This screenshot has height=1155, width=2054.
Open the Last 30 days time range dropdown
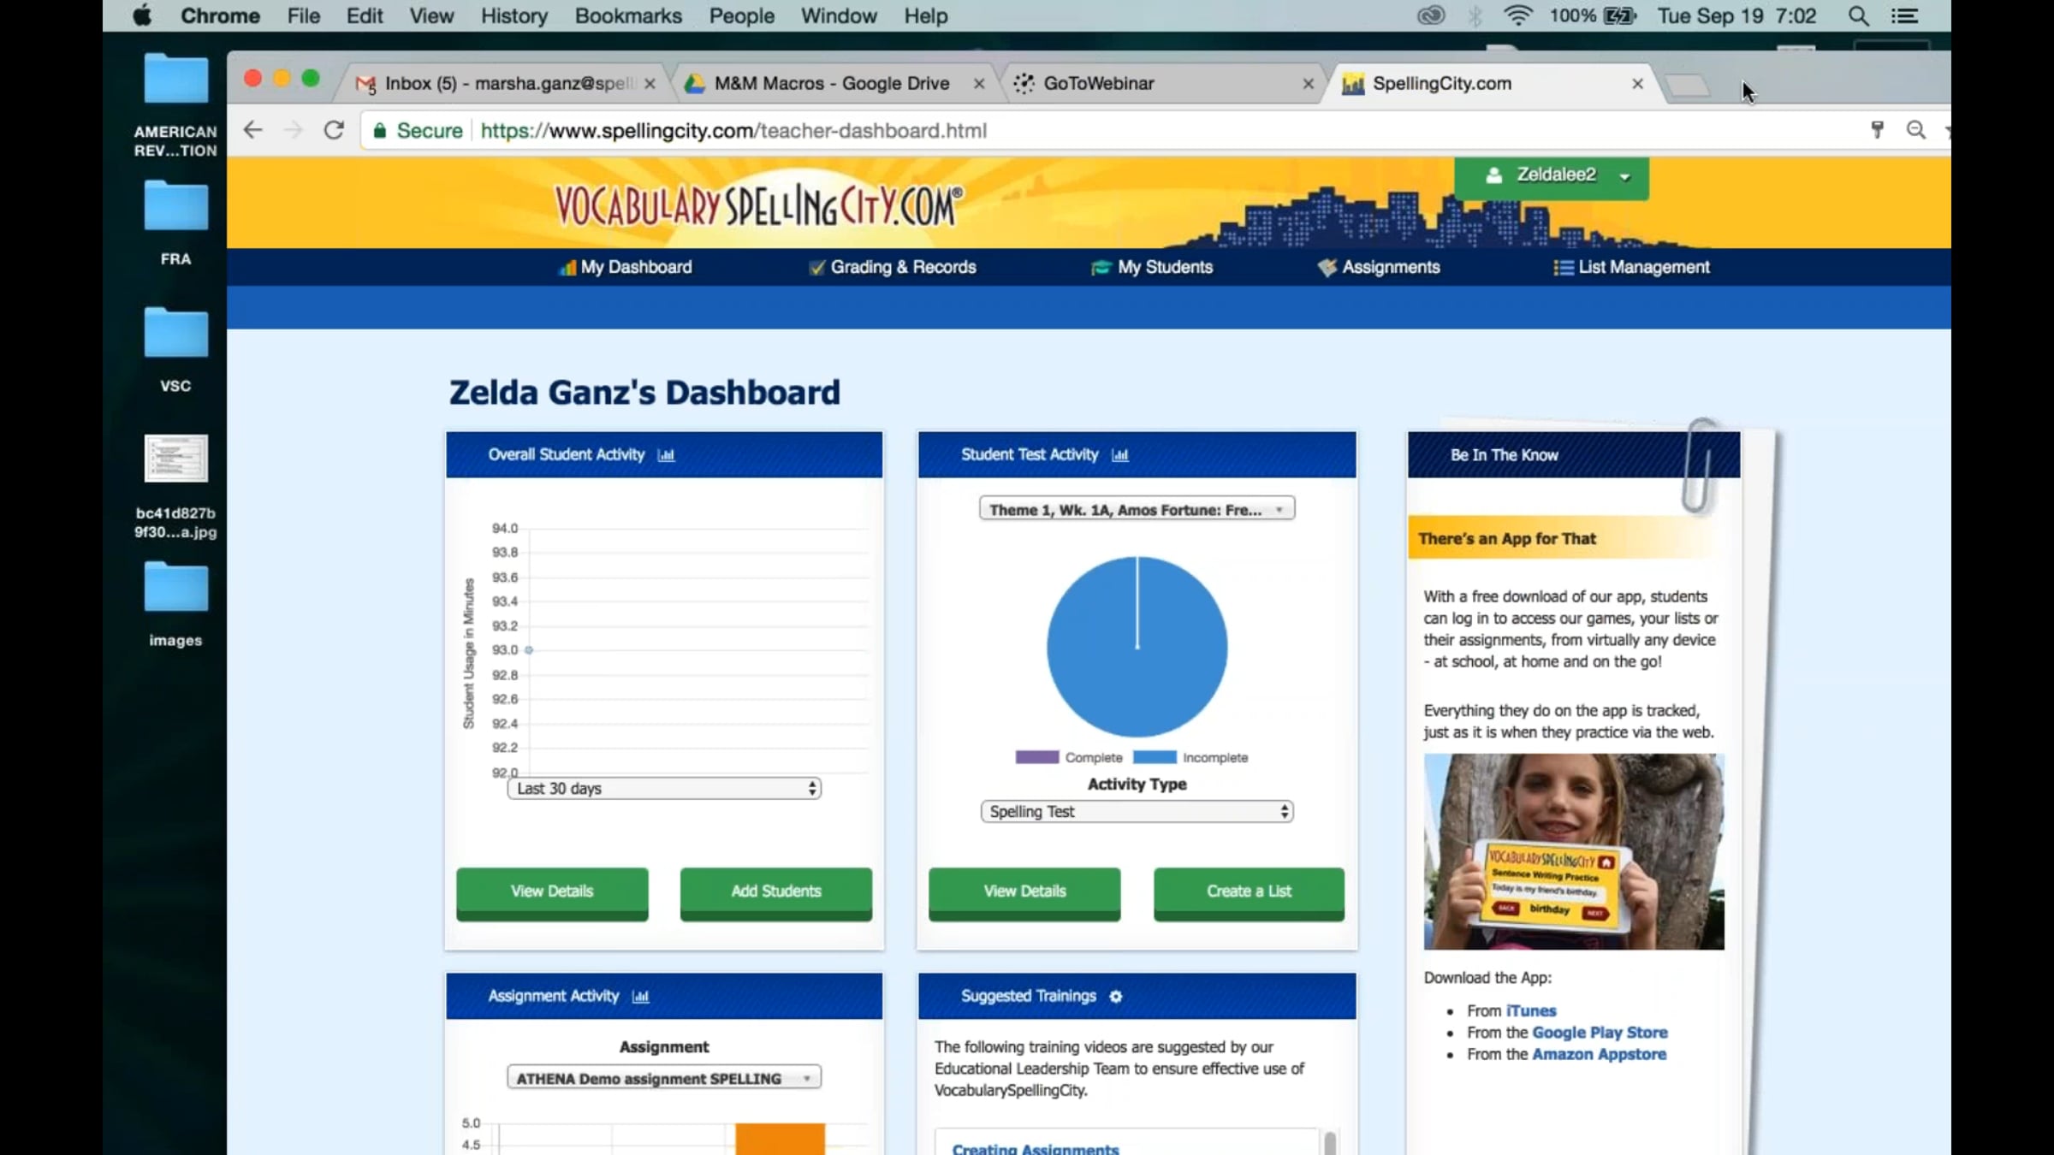pyautogui.click(x=664, y=788)
